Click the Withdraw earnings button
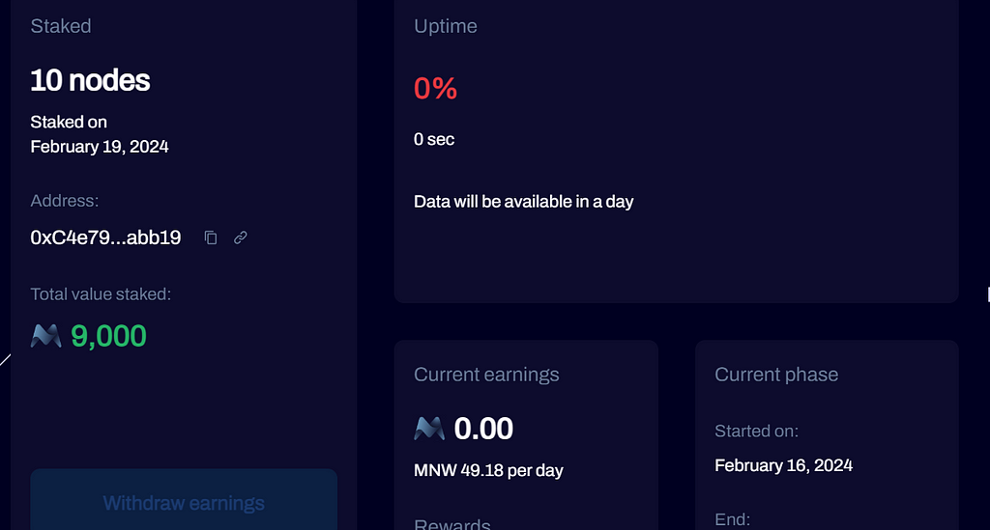This screenshot has width=990, height=530. pyautogui.click(x=184, y=502)
